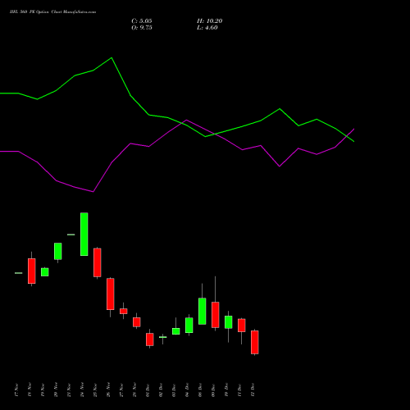Click the chart title text at top left
Viewport: 410px width, 410px height.
pos(52,12)
